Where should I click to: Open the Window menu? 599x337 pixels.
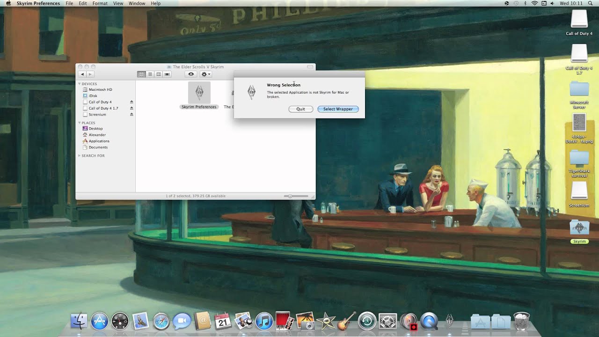click(x=137, y=3)
